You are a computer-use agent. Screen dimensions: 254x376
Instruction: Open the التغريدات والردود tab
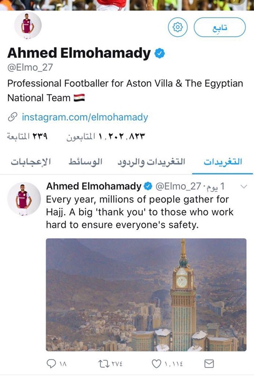pyautogui.click(x=151, y=162)
